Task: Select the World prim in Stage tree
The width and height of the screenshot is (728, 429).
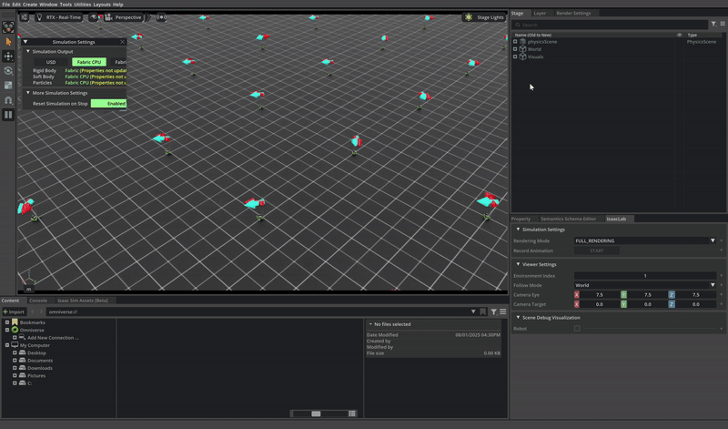Action: pos(534,49)
